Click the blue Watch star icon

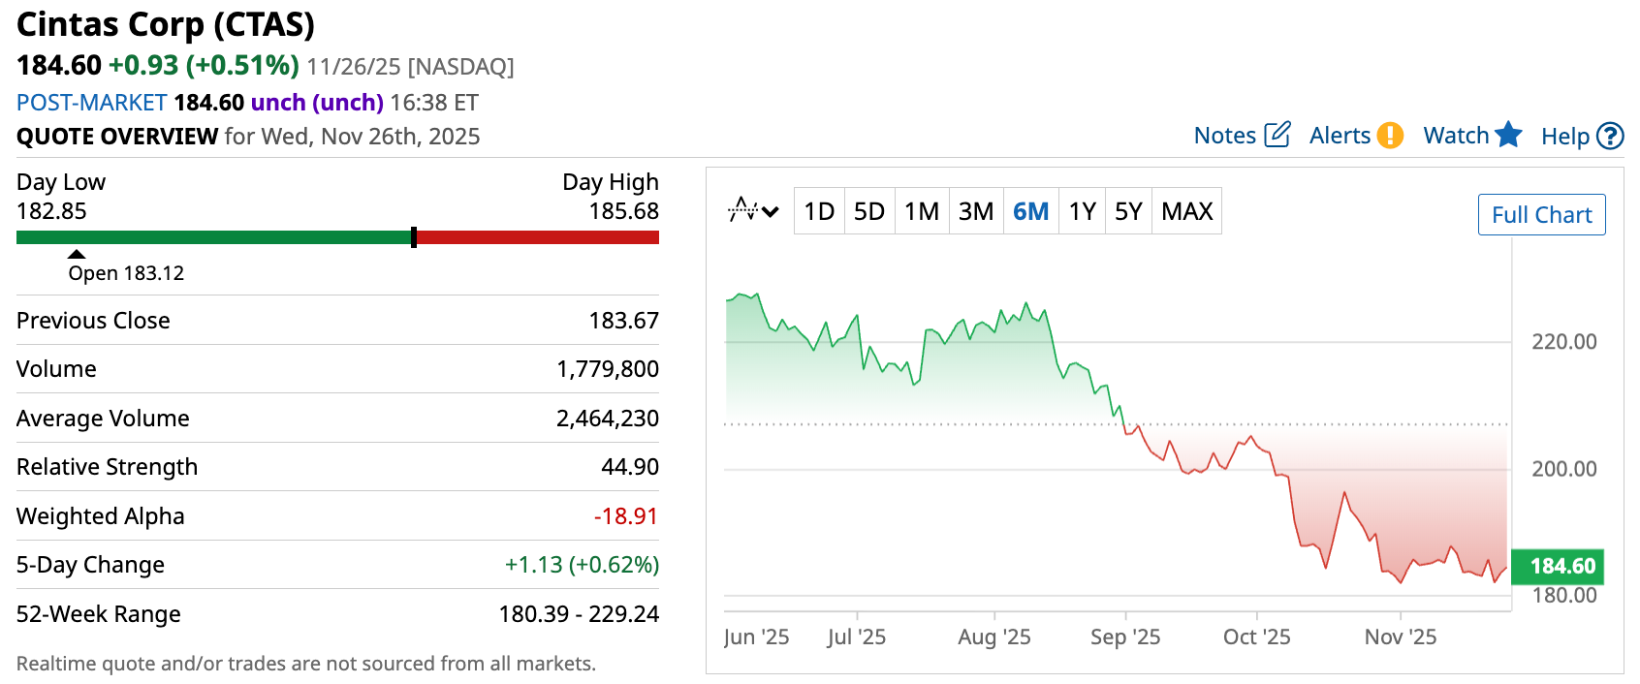pos(1508,135)
